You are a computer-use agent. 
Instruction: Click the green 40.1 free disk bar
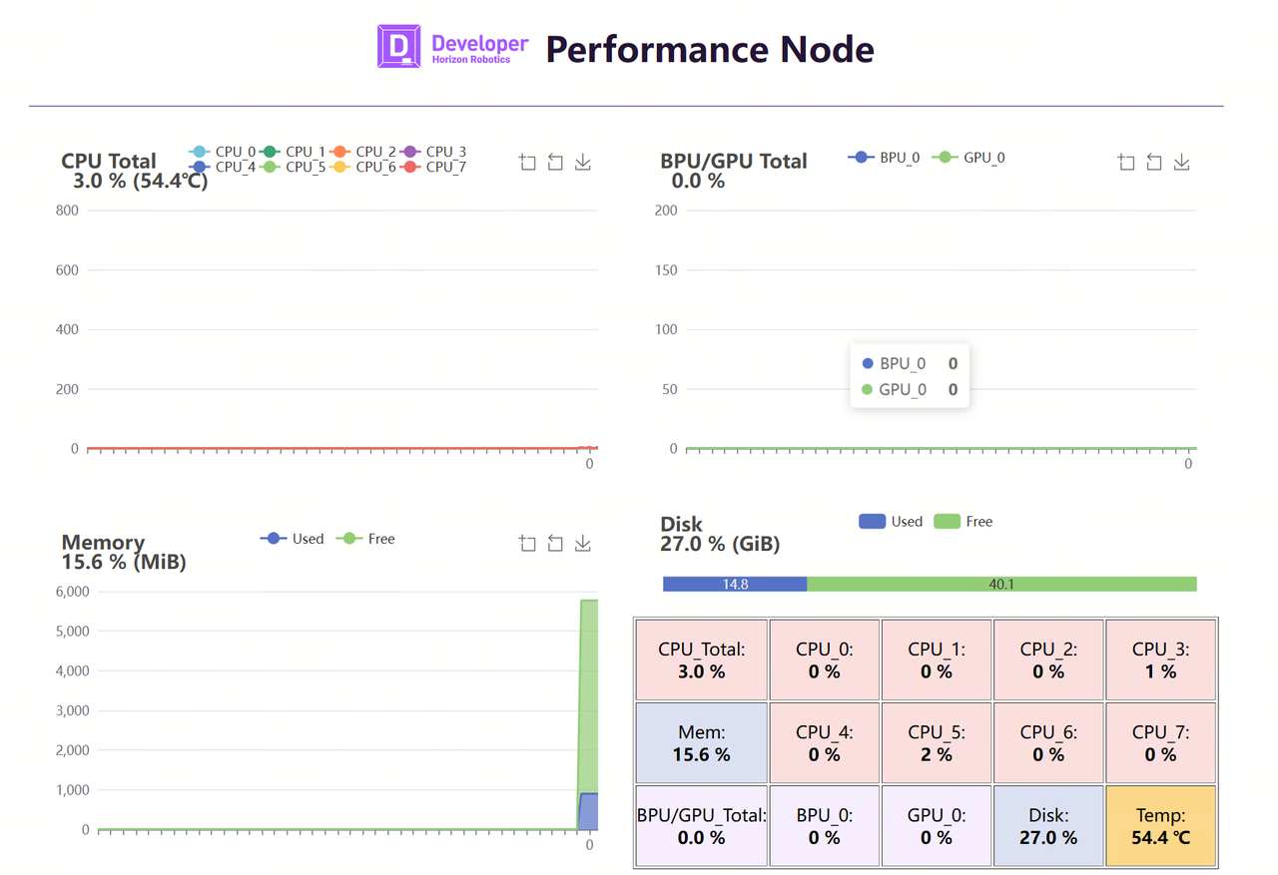(x=1001, y=584)
